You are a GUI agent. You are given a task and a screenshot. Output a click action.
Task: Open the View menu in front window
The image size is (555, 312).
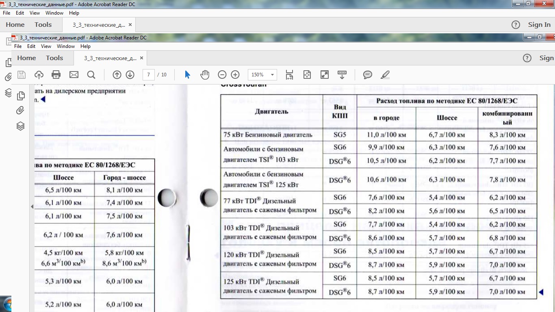tap(46, 46)
